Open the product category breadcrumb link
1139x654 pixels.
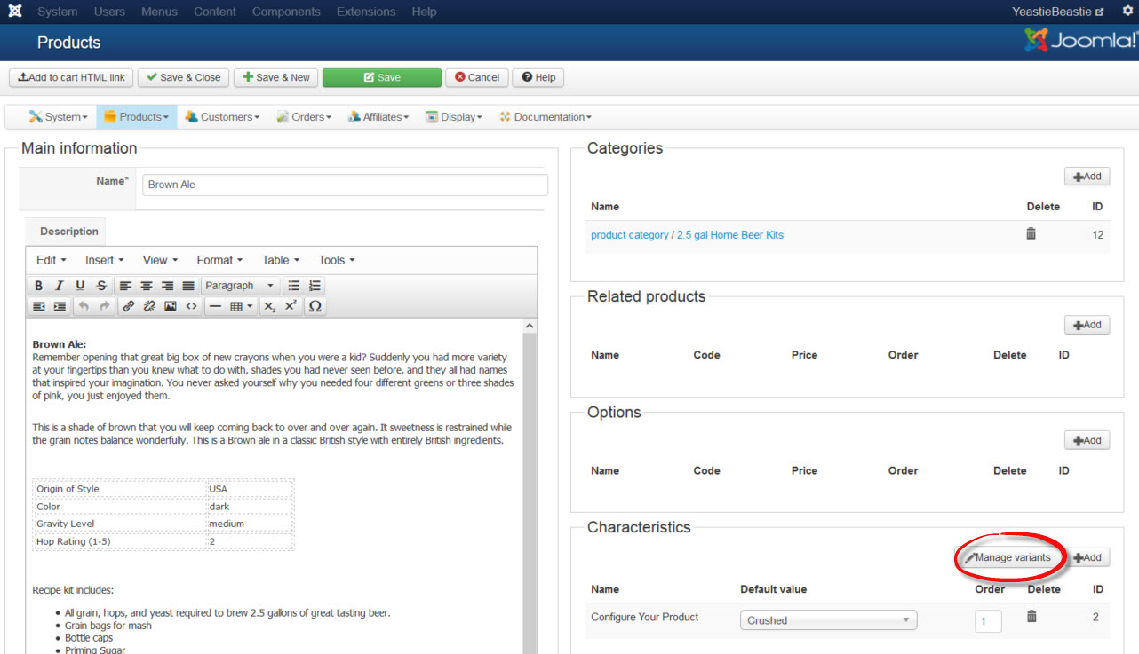point(629,235)
